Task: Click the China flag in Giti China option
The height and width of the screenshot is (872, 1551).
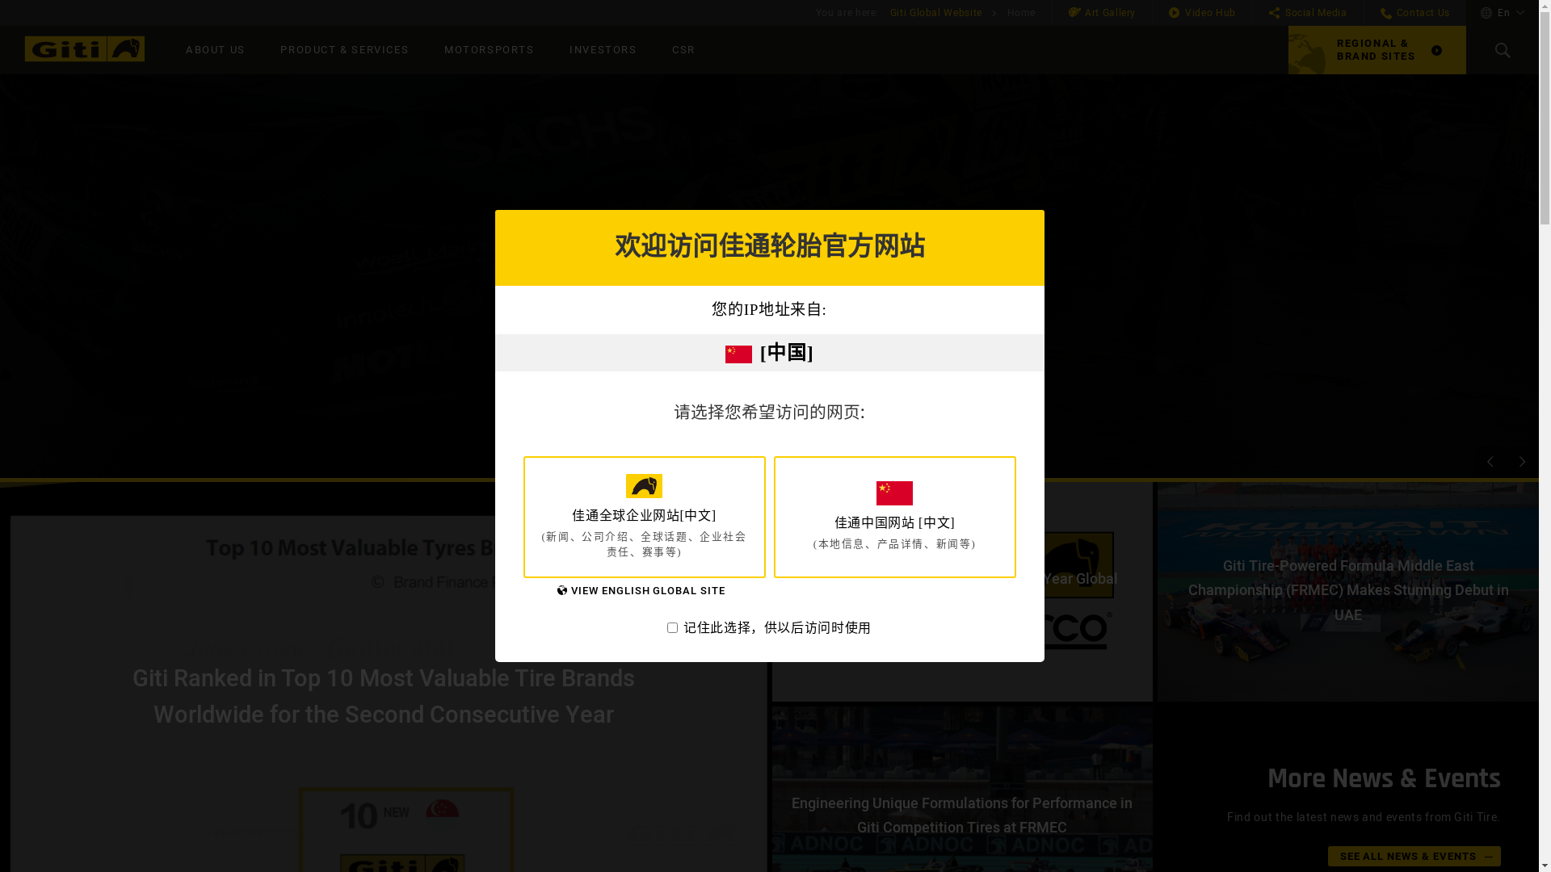Action: [x=894, y=493]
